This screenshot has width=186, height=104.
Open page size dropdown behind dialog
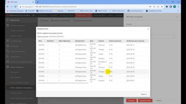[46, 101]
